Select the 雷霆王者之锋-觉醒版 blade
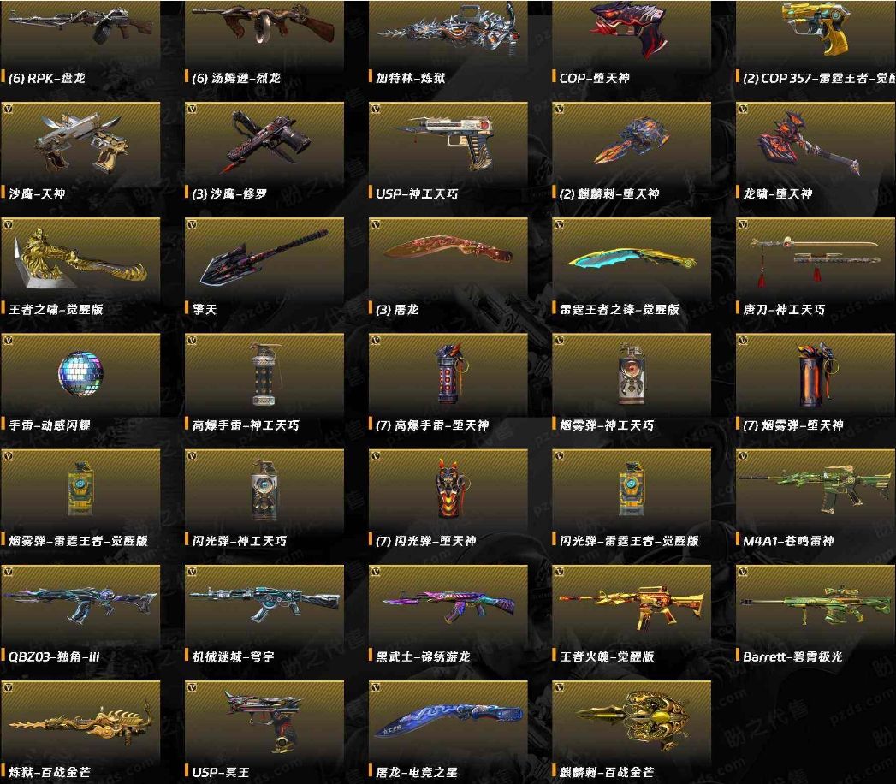 [x=632, y=260]
